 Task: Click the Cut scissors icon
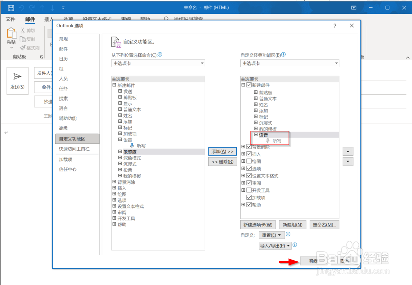(23, 30)
